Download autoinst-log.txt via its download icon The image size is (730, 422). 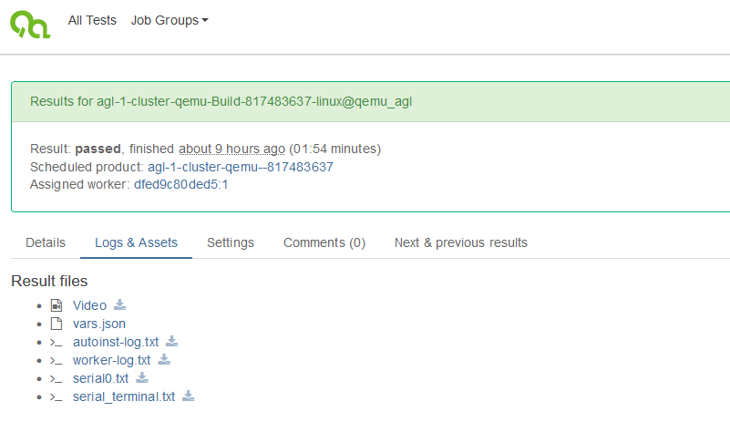click(171, 342)
